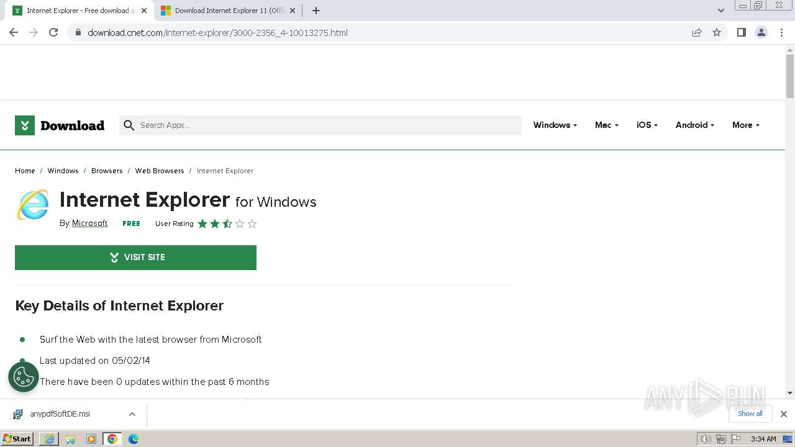The width and height of the screenshot is (795, 447).
Task: Click the anypdfSoftDE.msi file icon
Action: [x=18, y=414]
